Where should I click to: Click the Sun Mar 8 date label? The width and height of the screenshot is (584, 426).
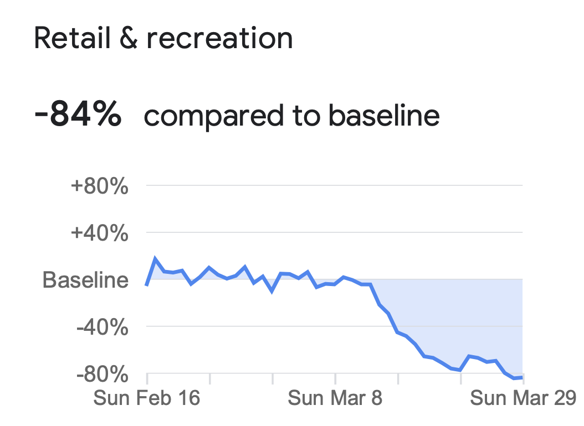[335, 398]
